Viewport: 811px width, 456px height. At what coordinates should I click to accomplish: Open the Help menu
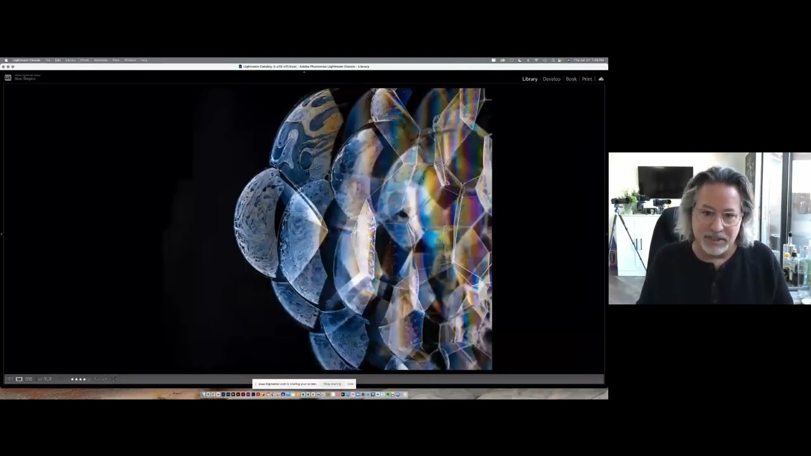pos(144,60)
